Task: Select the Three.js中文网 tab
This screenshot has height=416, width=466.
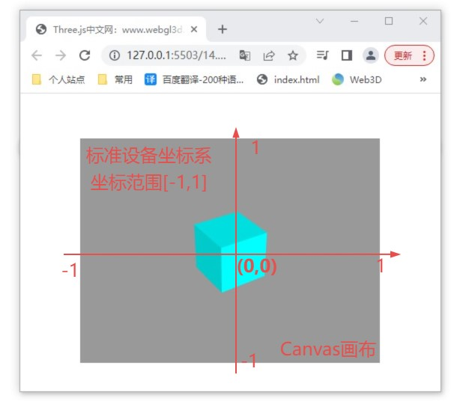Action: tap(116, 29)
